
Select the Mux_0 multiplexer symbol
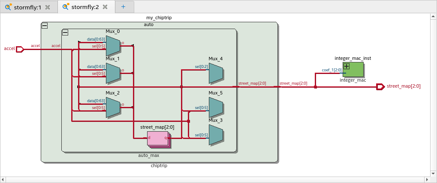tap(113, 45)
